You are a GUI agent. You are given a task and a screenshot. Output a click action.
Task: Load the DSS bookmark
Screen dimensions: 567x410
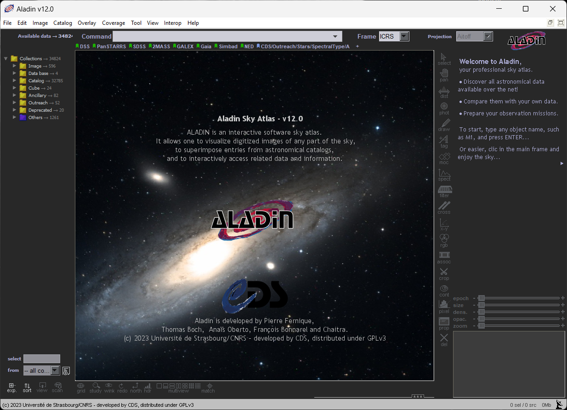coord(83,46)
